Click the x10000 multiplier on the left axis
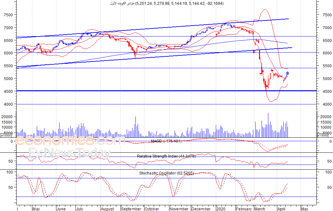Viewport: 333px width, 211px height. [6, 135]
